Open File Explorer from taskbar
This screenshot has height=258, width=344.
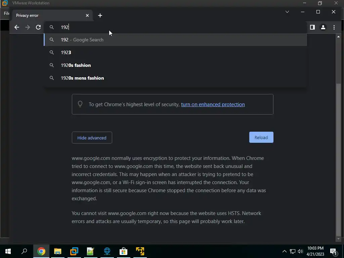click(58, 251)
